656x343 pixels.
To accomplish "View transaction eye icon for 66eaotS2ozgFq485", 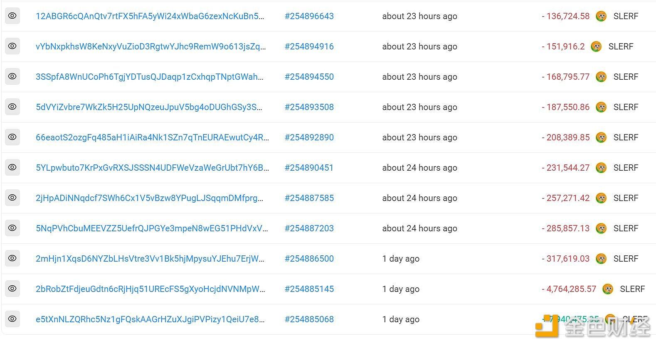I will [12, 137].
